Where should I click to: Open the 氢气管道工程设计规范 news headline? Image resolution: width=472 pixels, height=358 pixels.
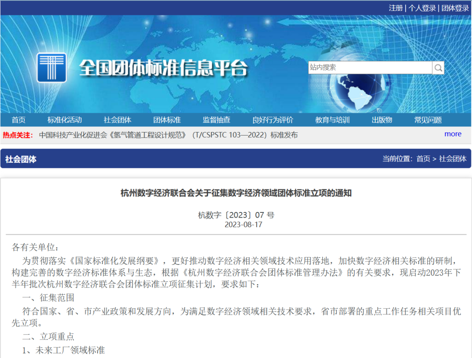click(168, 135)
